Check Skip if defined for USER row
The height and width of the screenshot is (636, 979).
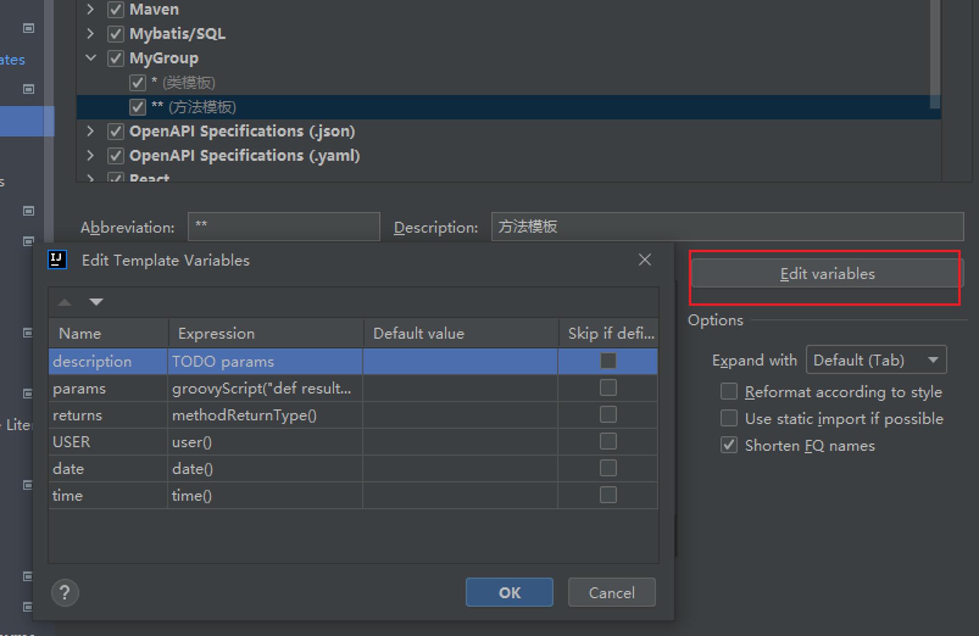608,442
